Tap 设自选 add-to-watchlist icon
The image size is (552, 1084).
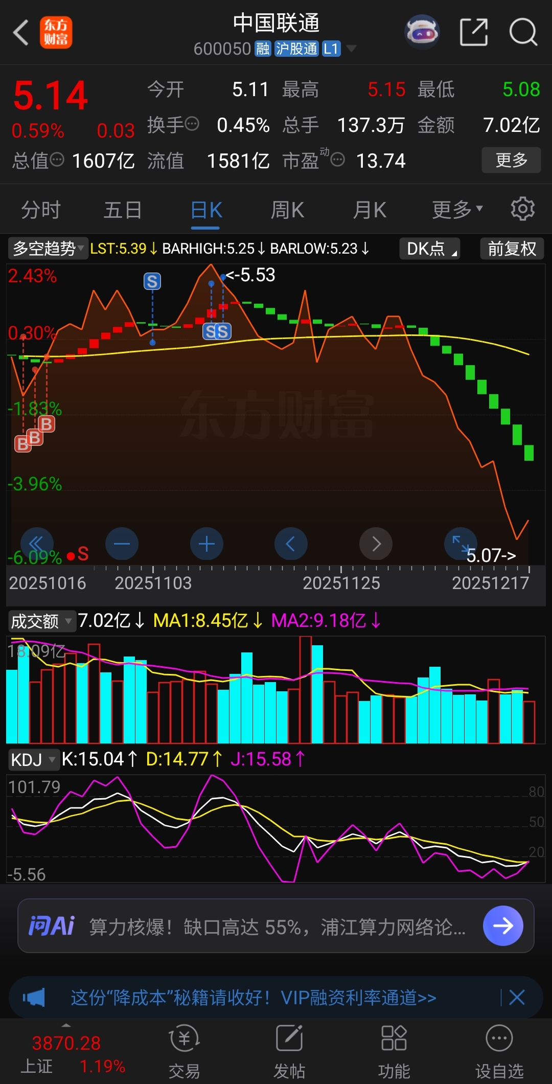click(499, 1052)
